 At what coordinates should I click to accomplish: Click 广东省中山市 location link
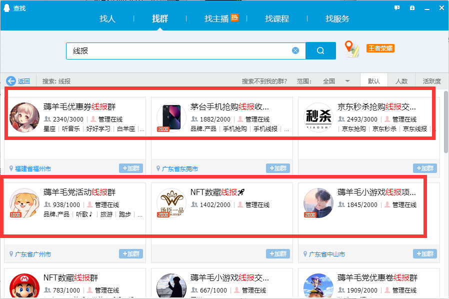[x=326, y=254]
